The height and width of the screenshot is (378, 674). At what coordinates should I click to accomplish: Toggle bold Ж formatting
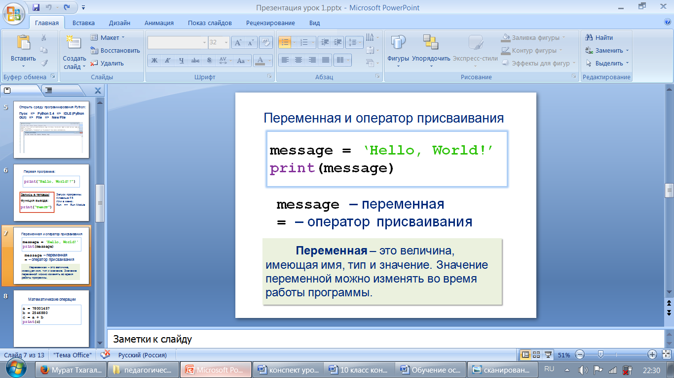pos(154,61)
